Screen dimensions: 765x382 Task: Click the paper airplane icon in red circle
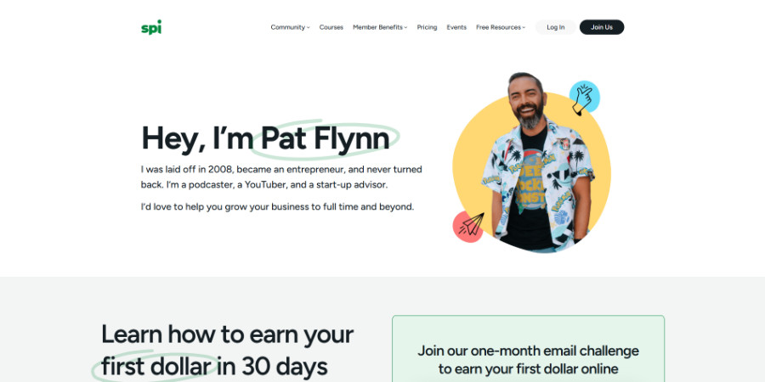pyautogui.click(x=468, y=226)
